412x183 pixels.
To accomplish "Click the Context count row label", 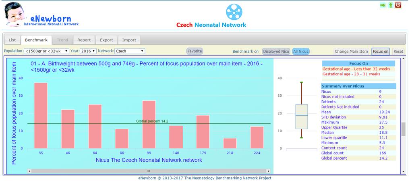I will tap(334, 148).
